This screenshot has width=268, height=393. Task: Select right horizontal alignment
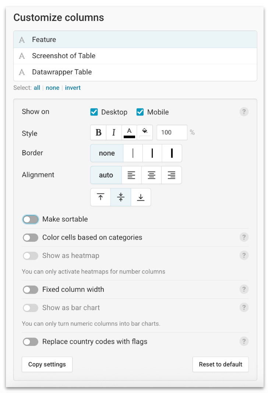172,175
